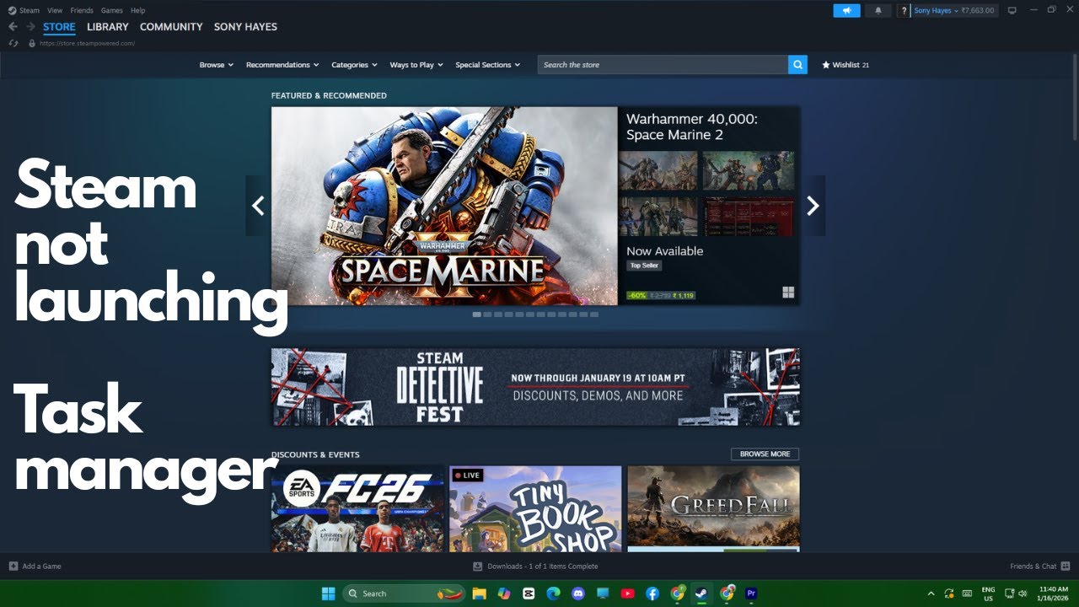Show previous featured game arrow
This screenshot has width=1079, height=607.
tap(257, 206)
